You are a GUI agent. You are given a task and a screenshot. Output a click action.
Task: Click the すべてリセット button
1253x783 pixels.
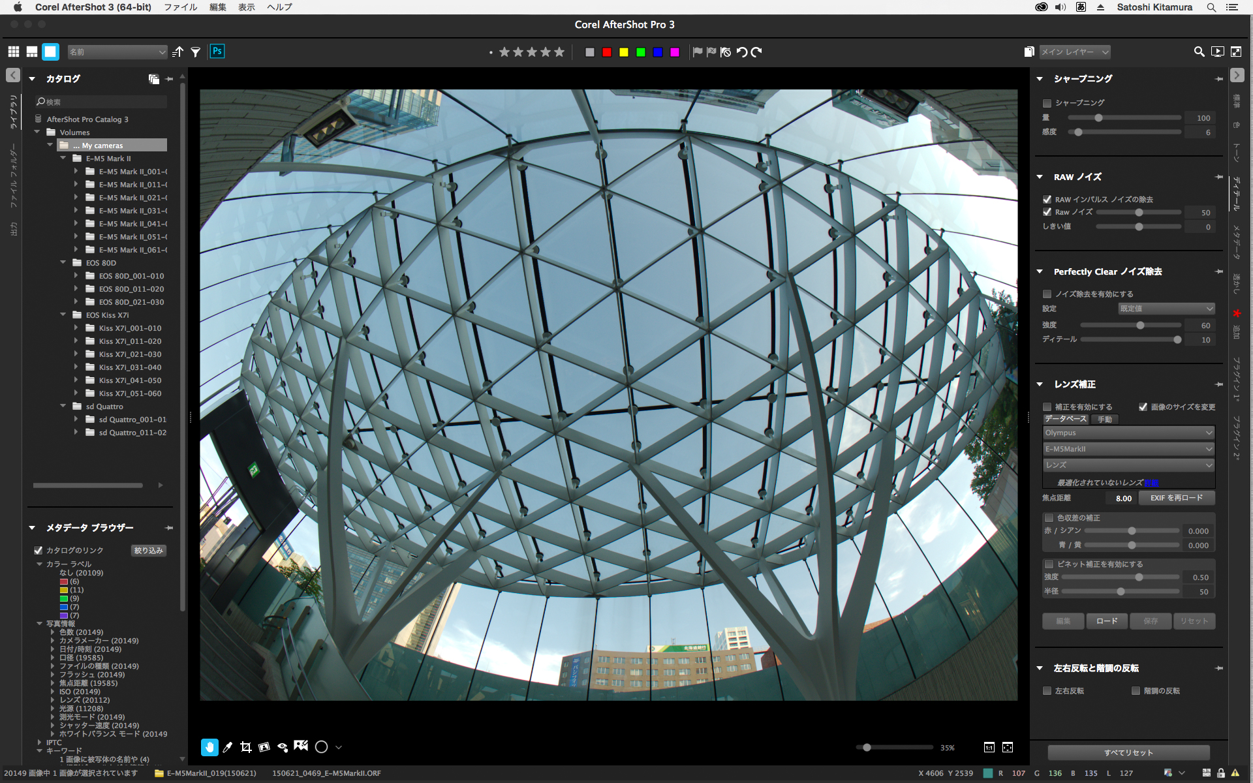coord(1128,752)
